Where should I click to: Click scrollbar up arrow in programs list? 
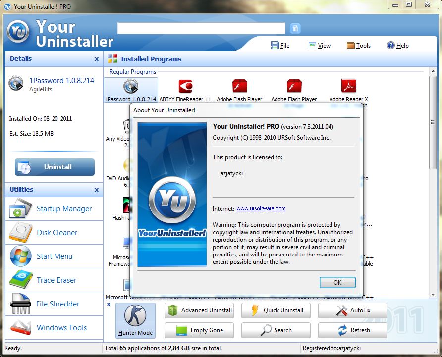point(433,72)
